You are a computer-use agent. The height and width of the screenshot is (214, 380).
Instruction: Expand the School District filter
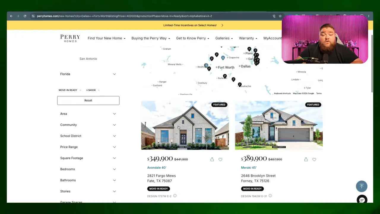pos(88,136)
